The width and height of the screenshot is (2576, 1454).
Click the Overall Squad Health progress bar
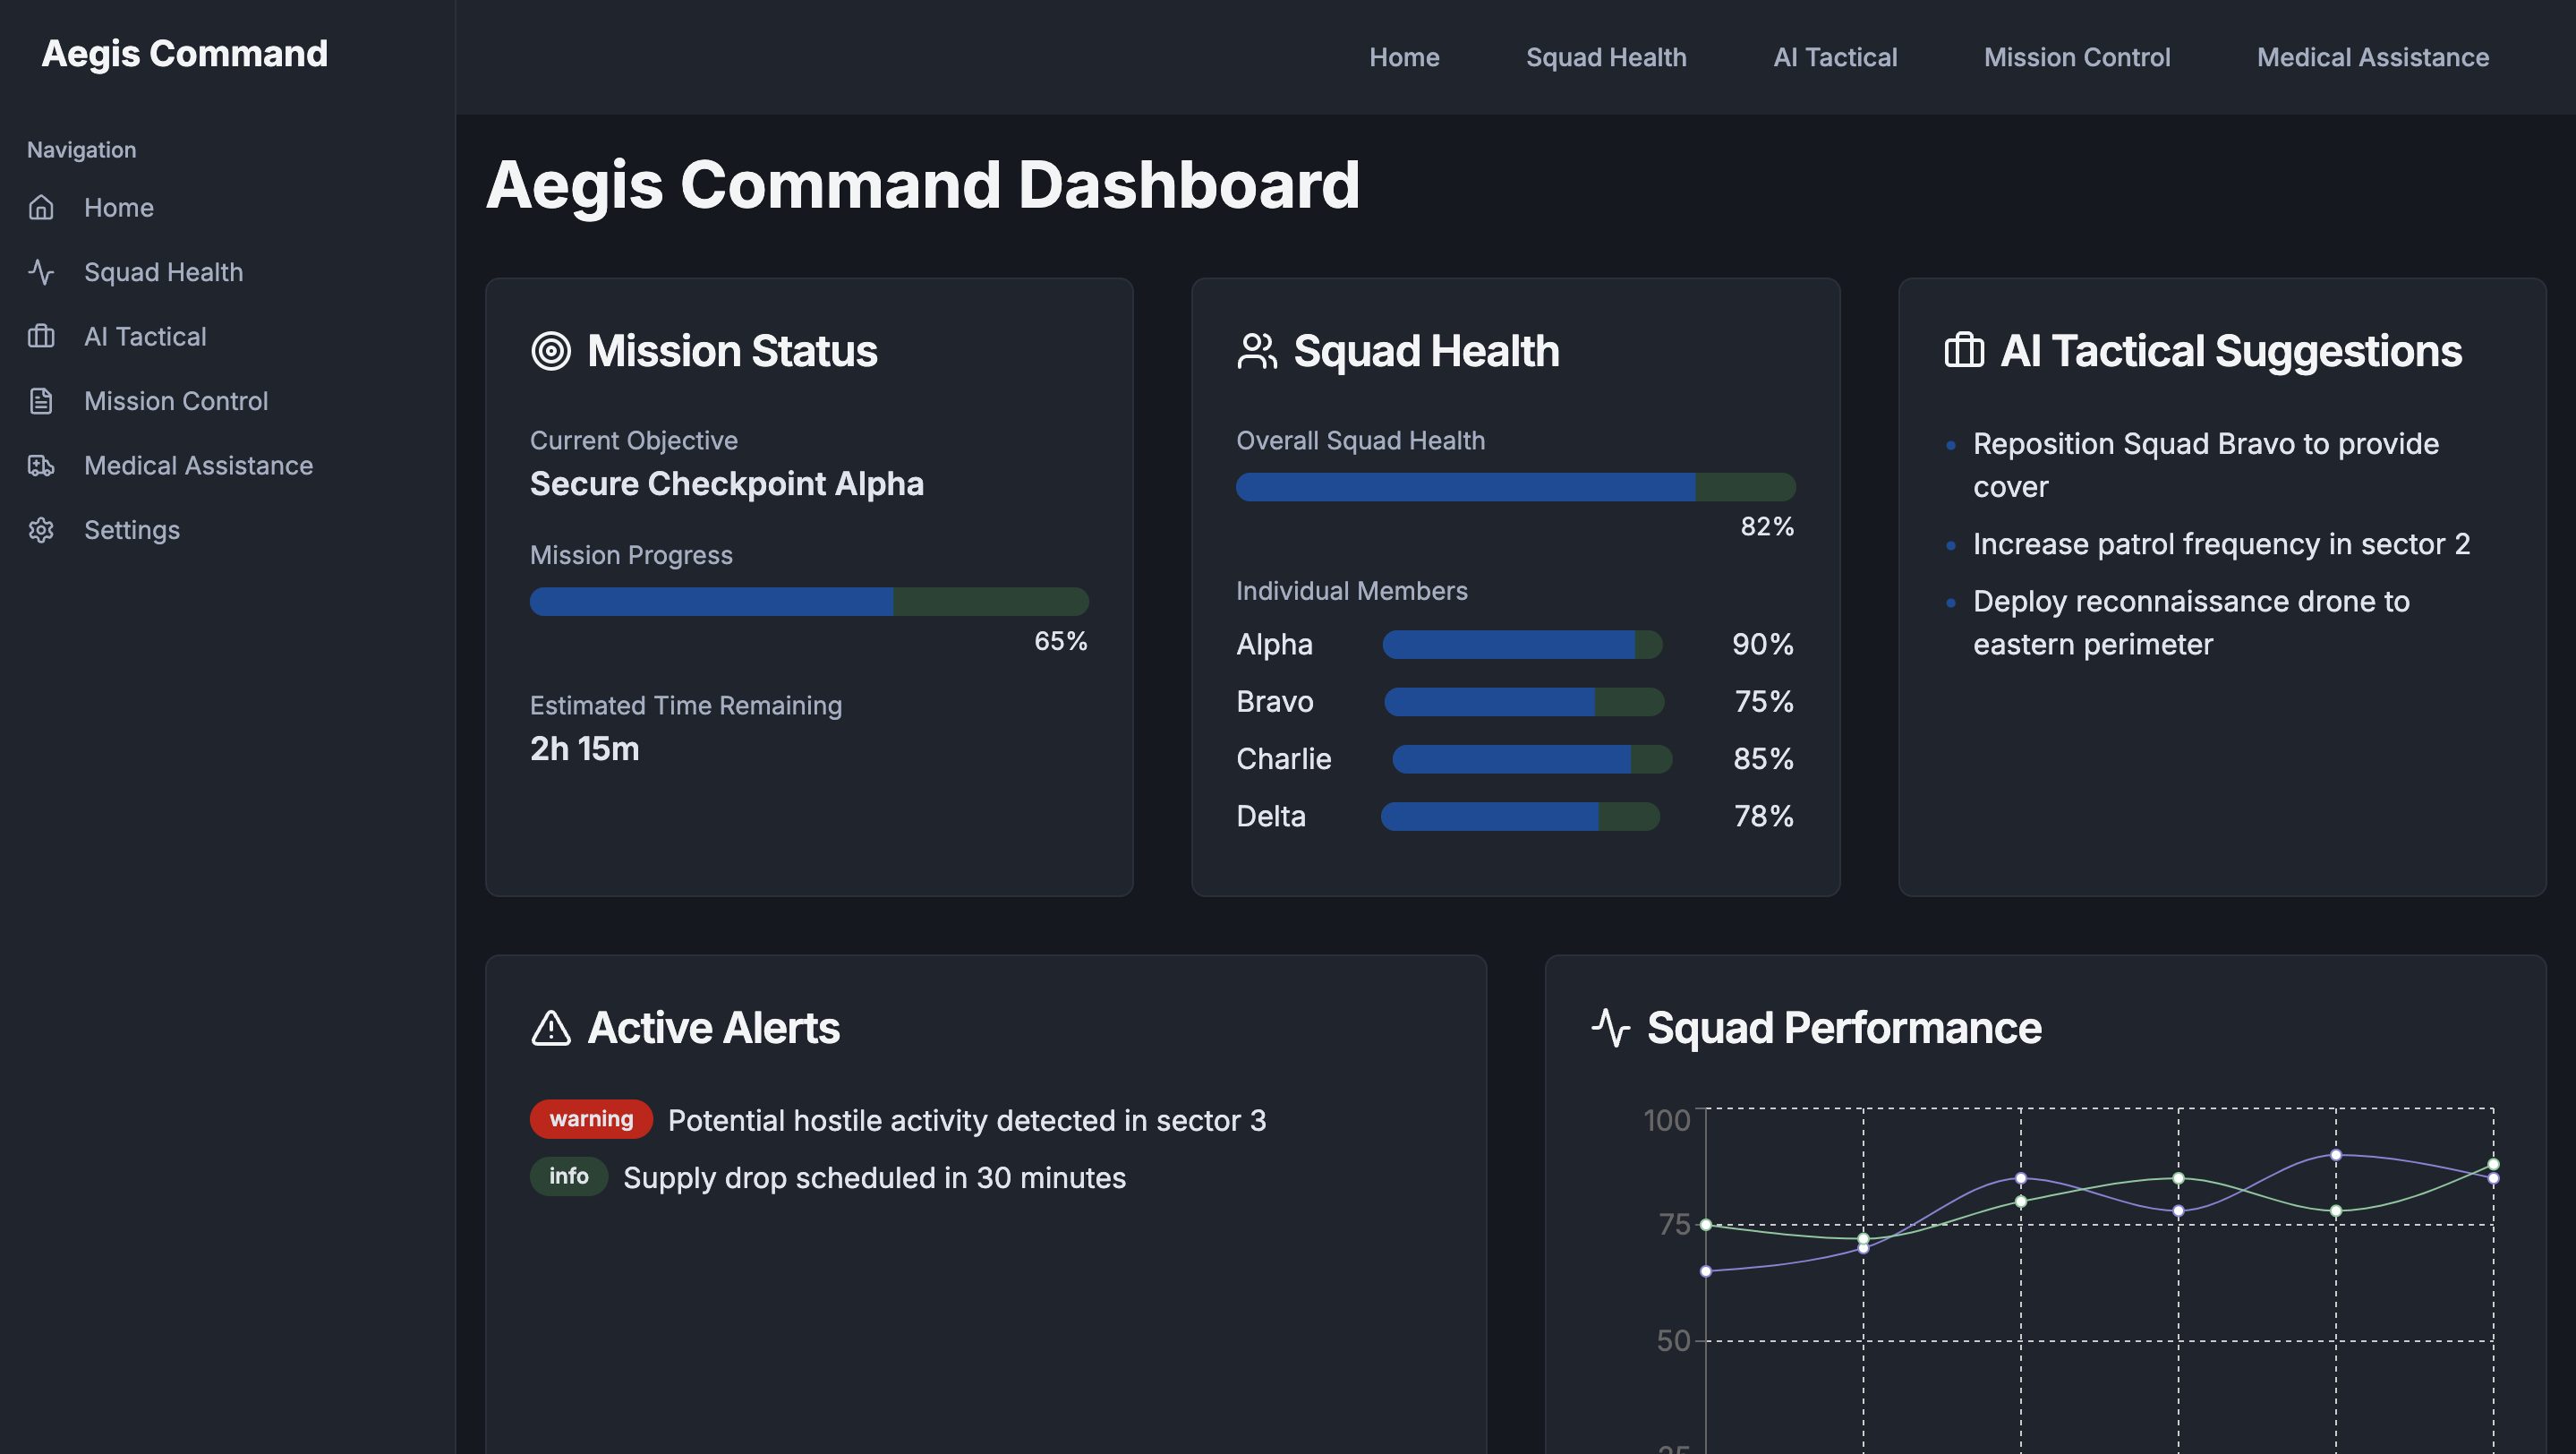tap(1515, 487)
